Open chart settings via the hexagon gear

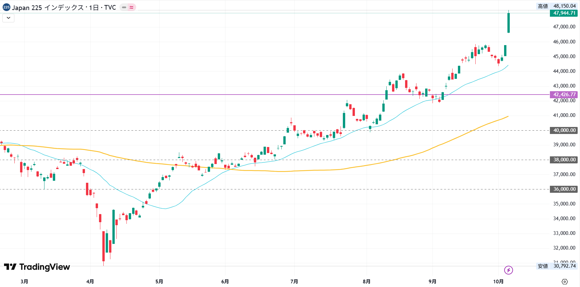(x=565, y=282)
